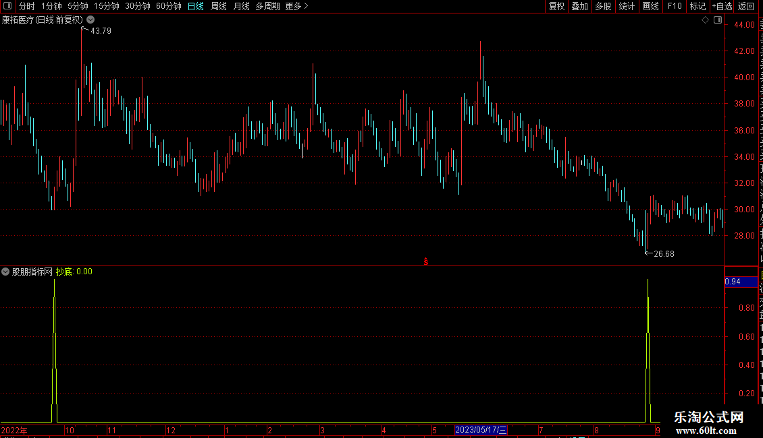Viewport: 763px width, 438px height.
Task: Open F10 company information
Action: click(x=675, y=6)
